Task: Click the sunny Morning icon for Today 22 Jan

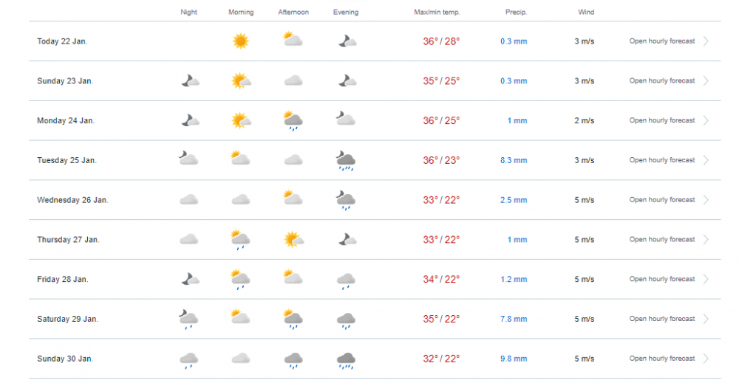Action: pyautogui.click(x=240, y=41)
